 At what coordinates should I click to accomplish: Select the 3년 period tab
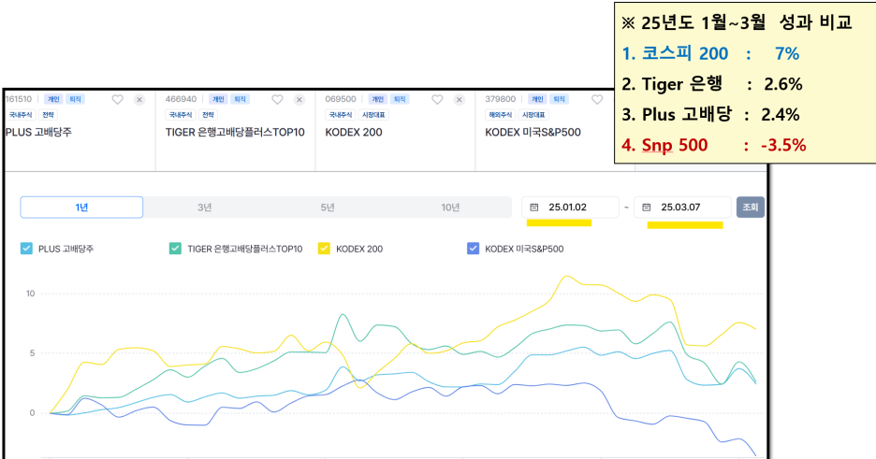point(204,208)
